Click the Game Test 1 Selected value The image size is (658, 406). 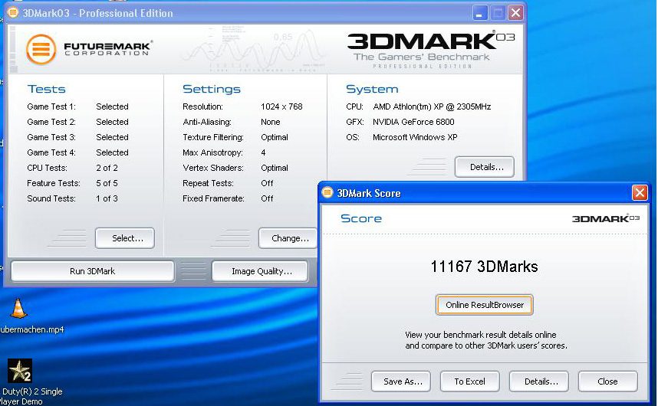click(x=112, y=106)
